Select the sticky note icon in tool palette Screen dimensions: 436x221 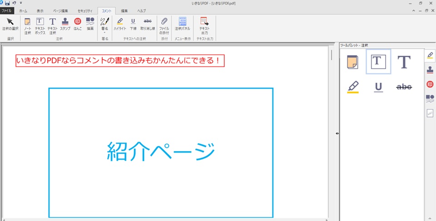[353, 62]
